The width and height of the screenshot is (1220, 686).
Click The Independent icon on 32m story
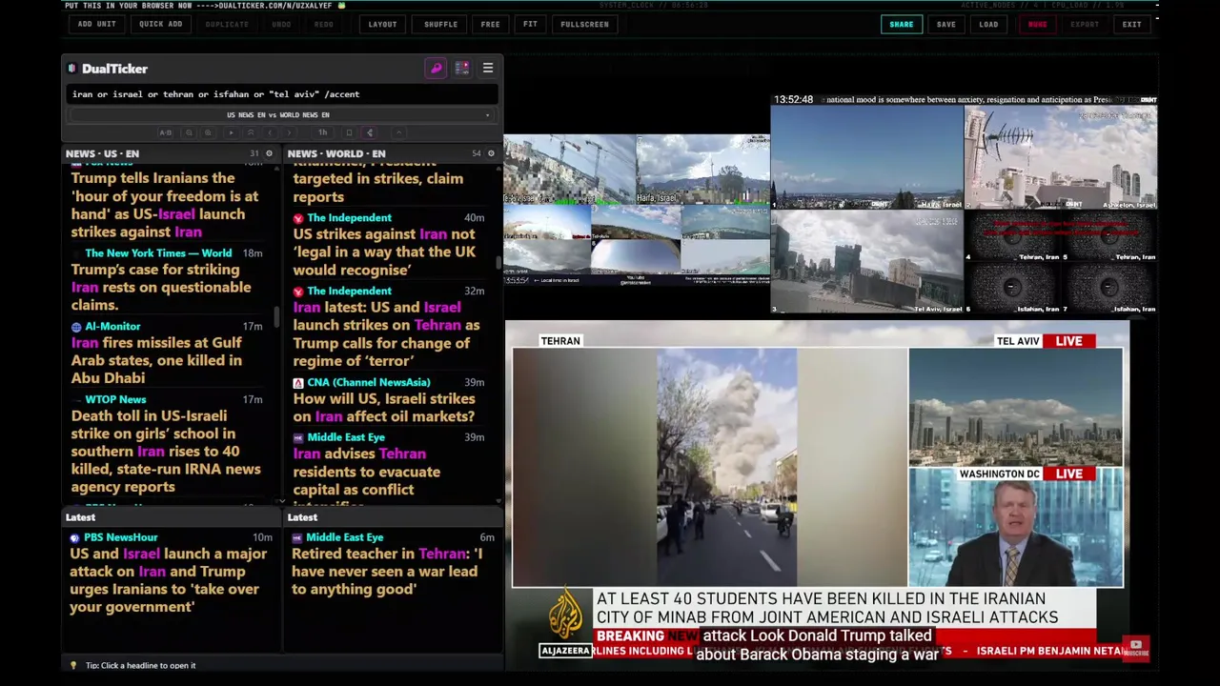click(298, 292)
